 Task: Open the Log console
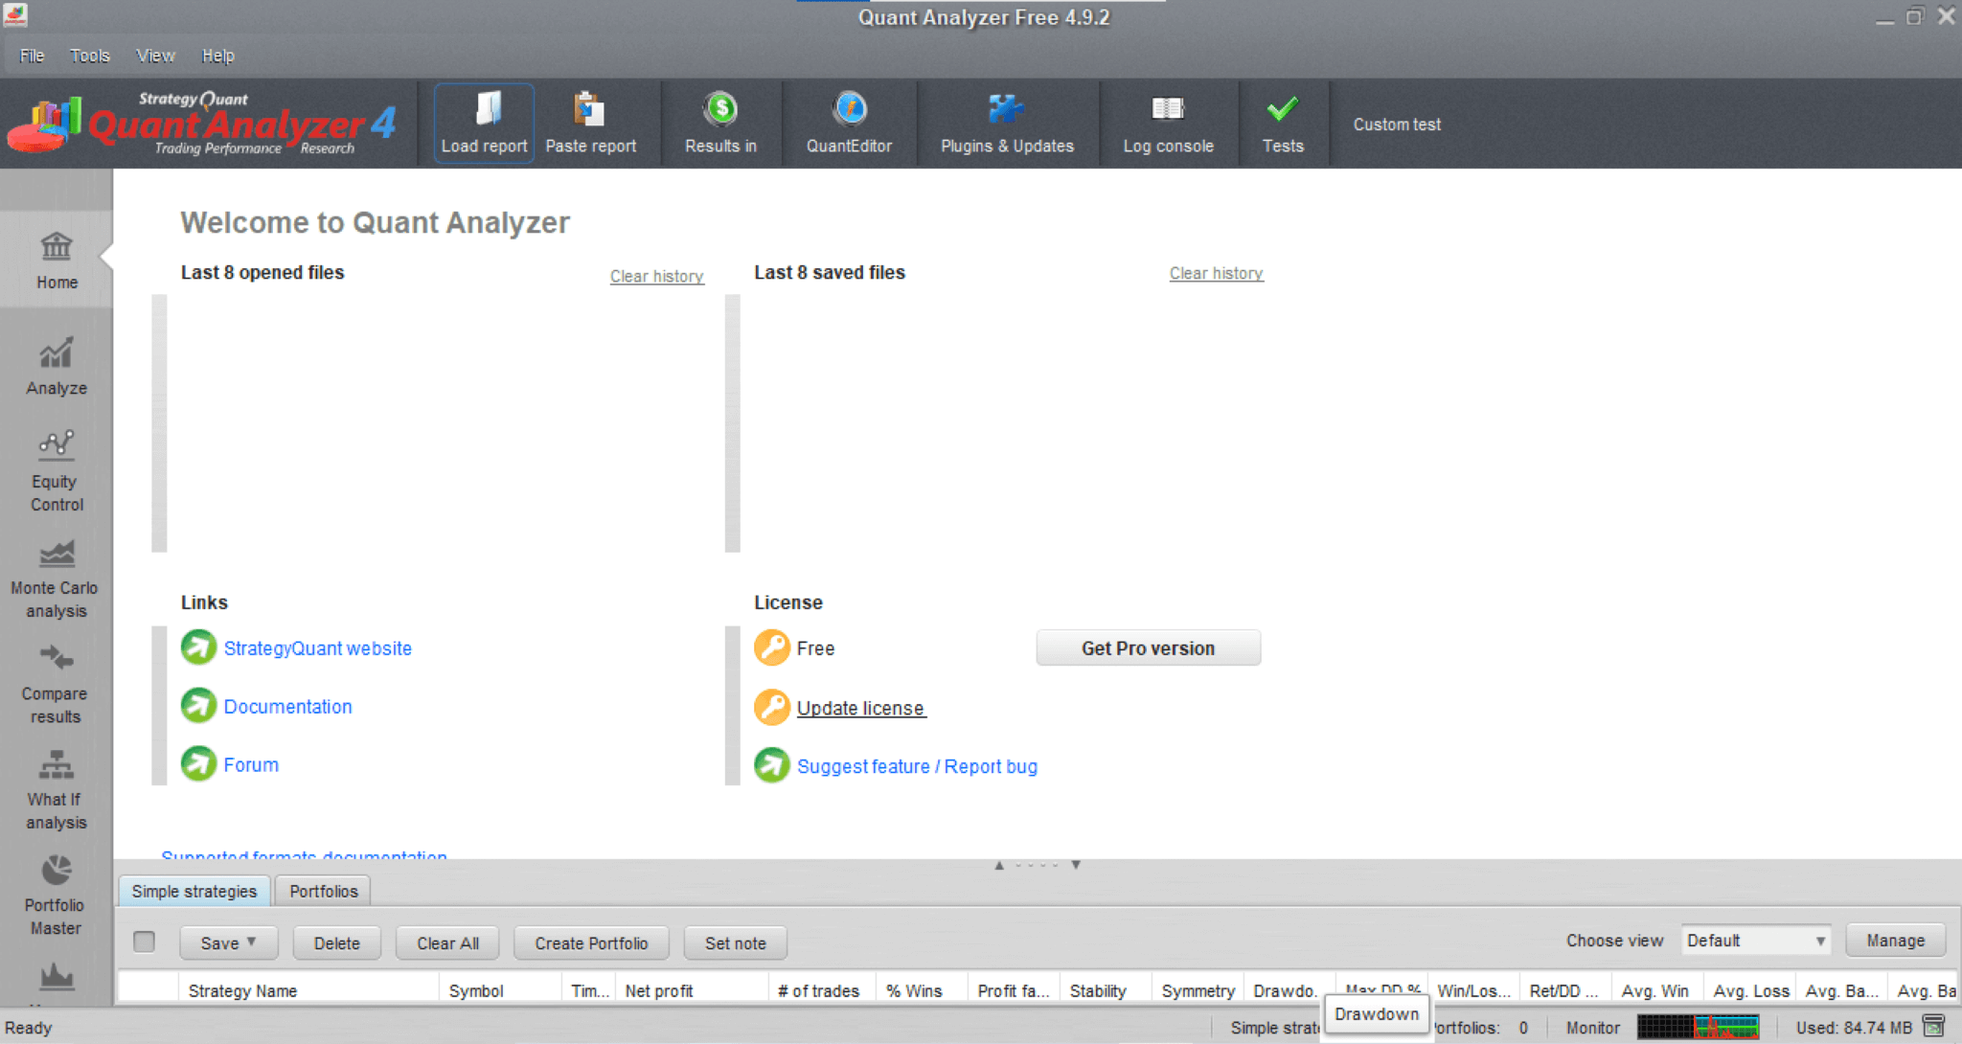click(1168, 123)
